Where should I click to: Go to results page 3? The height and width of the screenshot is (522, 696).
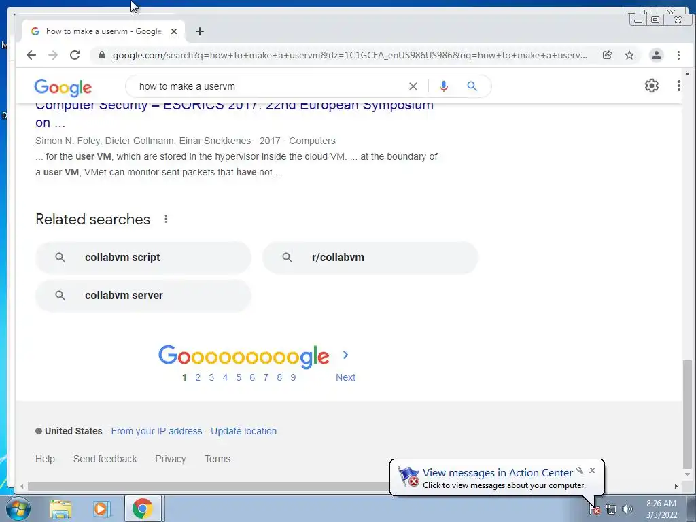(211, 377)
